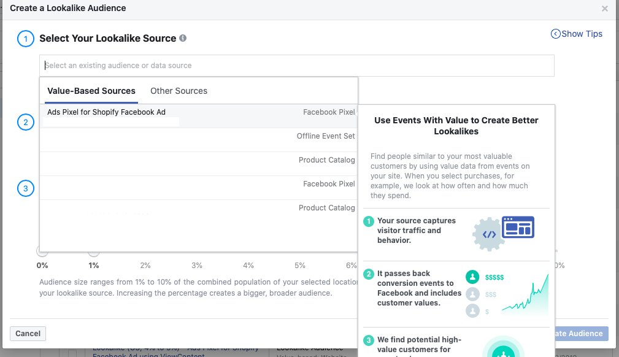
Task: Select the second Facebook Pixel source row
Action: [x=199, y=188]
